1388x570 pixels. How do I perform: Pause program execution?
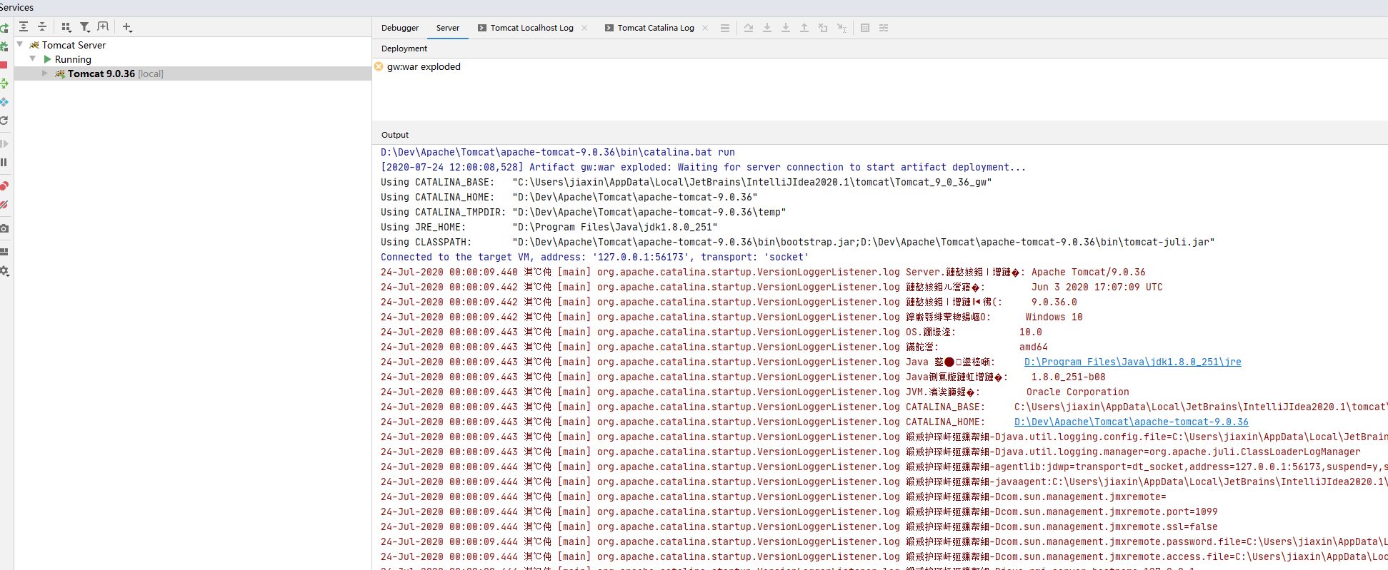point(4,163)
